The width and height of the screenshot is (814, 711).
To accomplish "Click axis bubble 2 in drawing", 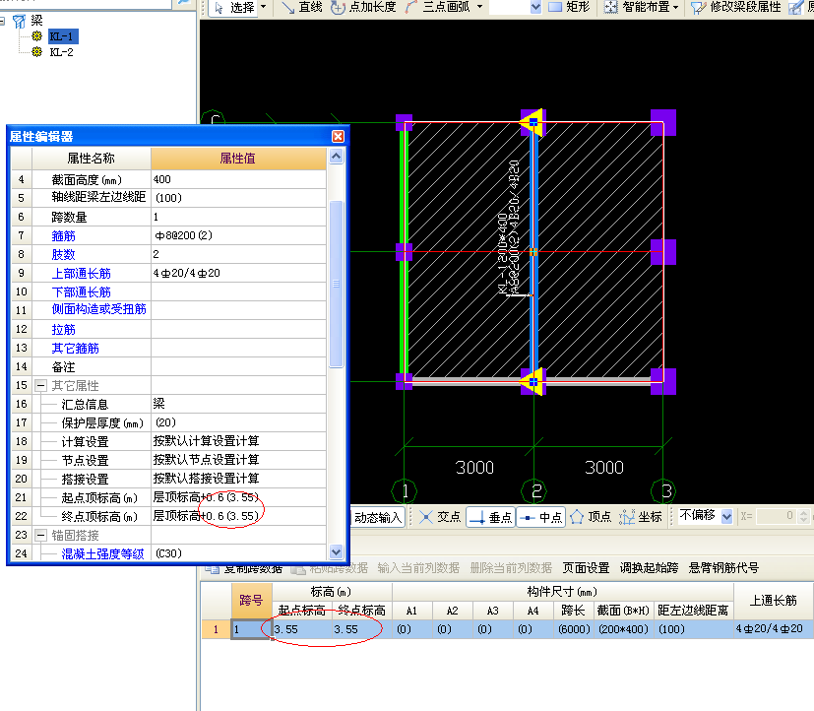I will 534,490.
